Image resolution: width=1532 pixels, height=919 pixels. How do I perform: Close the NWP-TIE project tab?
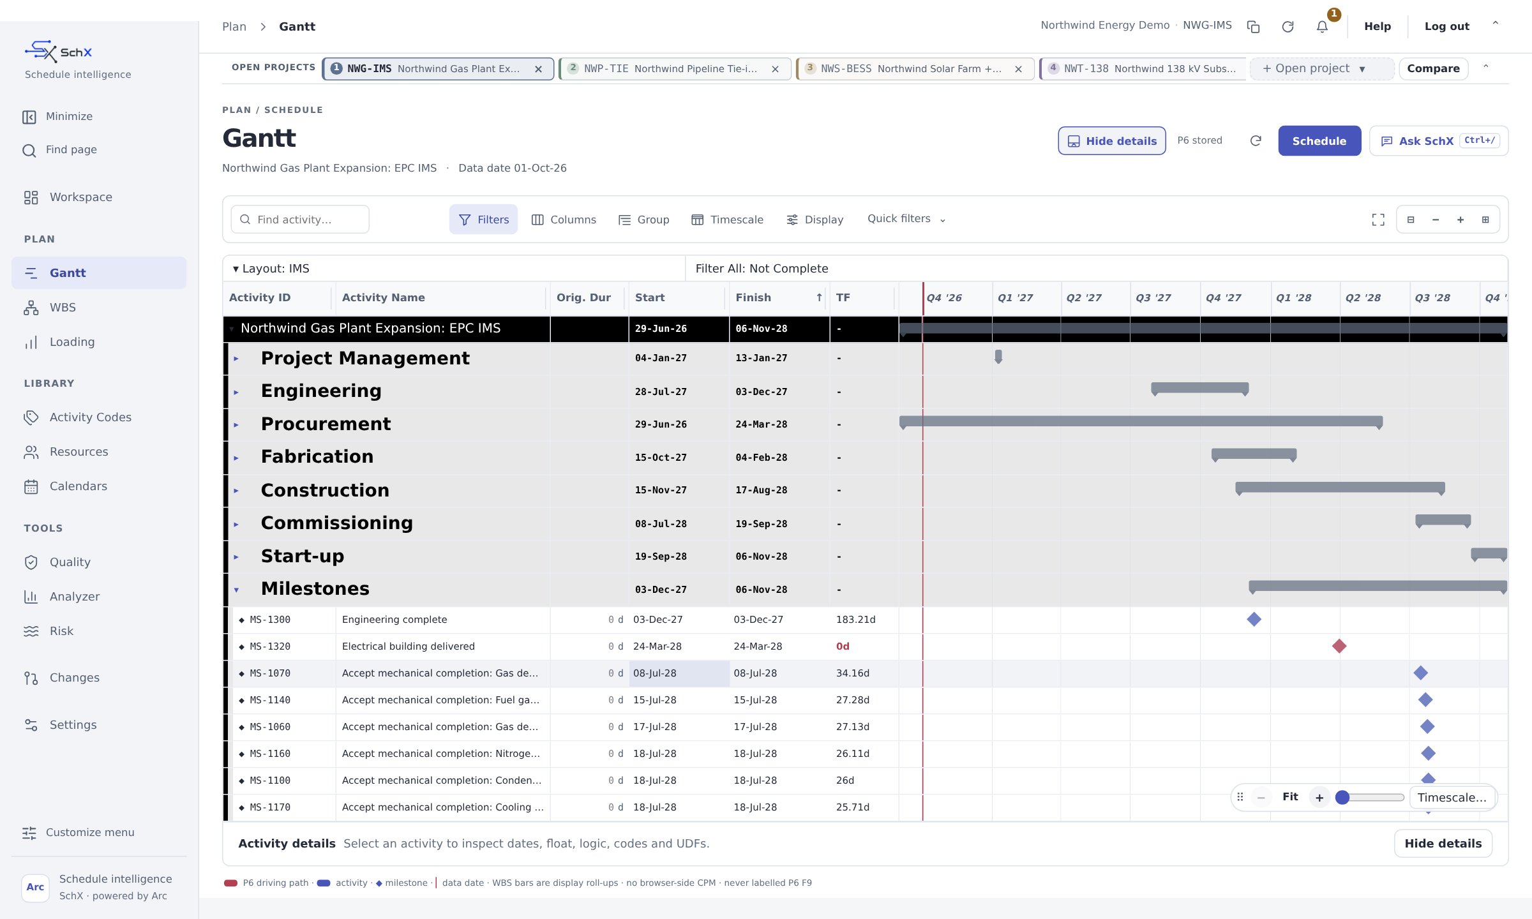[775, 69]
